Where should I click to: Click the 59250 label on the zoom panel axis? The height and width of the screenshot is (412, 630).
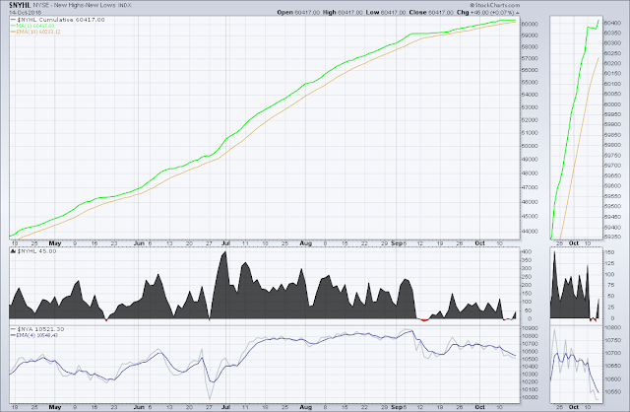pyautogui.click(x=612, y=237)
